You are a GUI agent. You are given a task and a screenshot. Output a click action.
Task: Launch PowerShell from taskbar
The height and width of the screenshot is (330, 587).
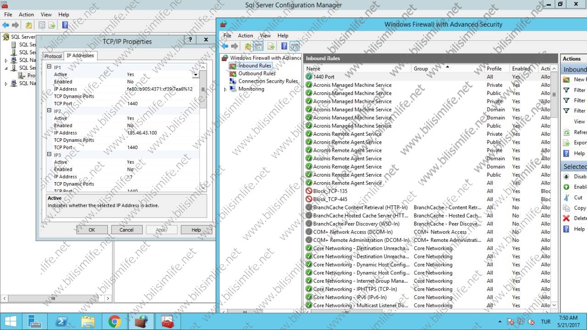pos(61,321)
